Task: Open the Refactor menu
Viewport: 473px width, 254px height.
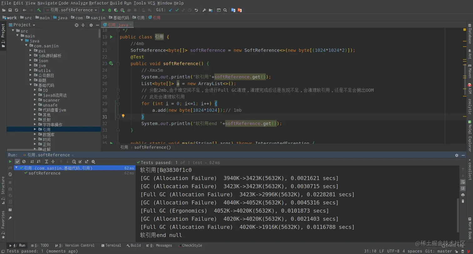Action: [99, 3]
